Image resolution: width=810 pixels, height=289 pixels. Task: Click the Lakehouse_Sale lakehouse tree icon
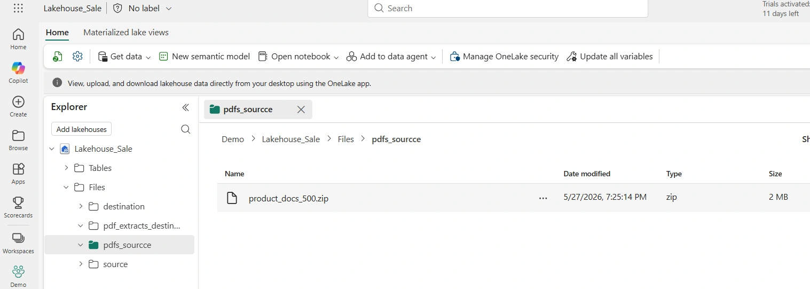coord(65,149)
